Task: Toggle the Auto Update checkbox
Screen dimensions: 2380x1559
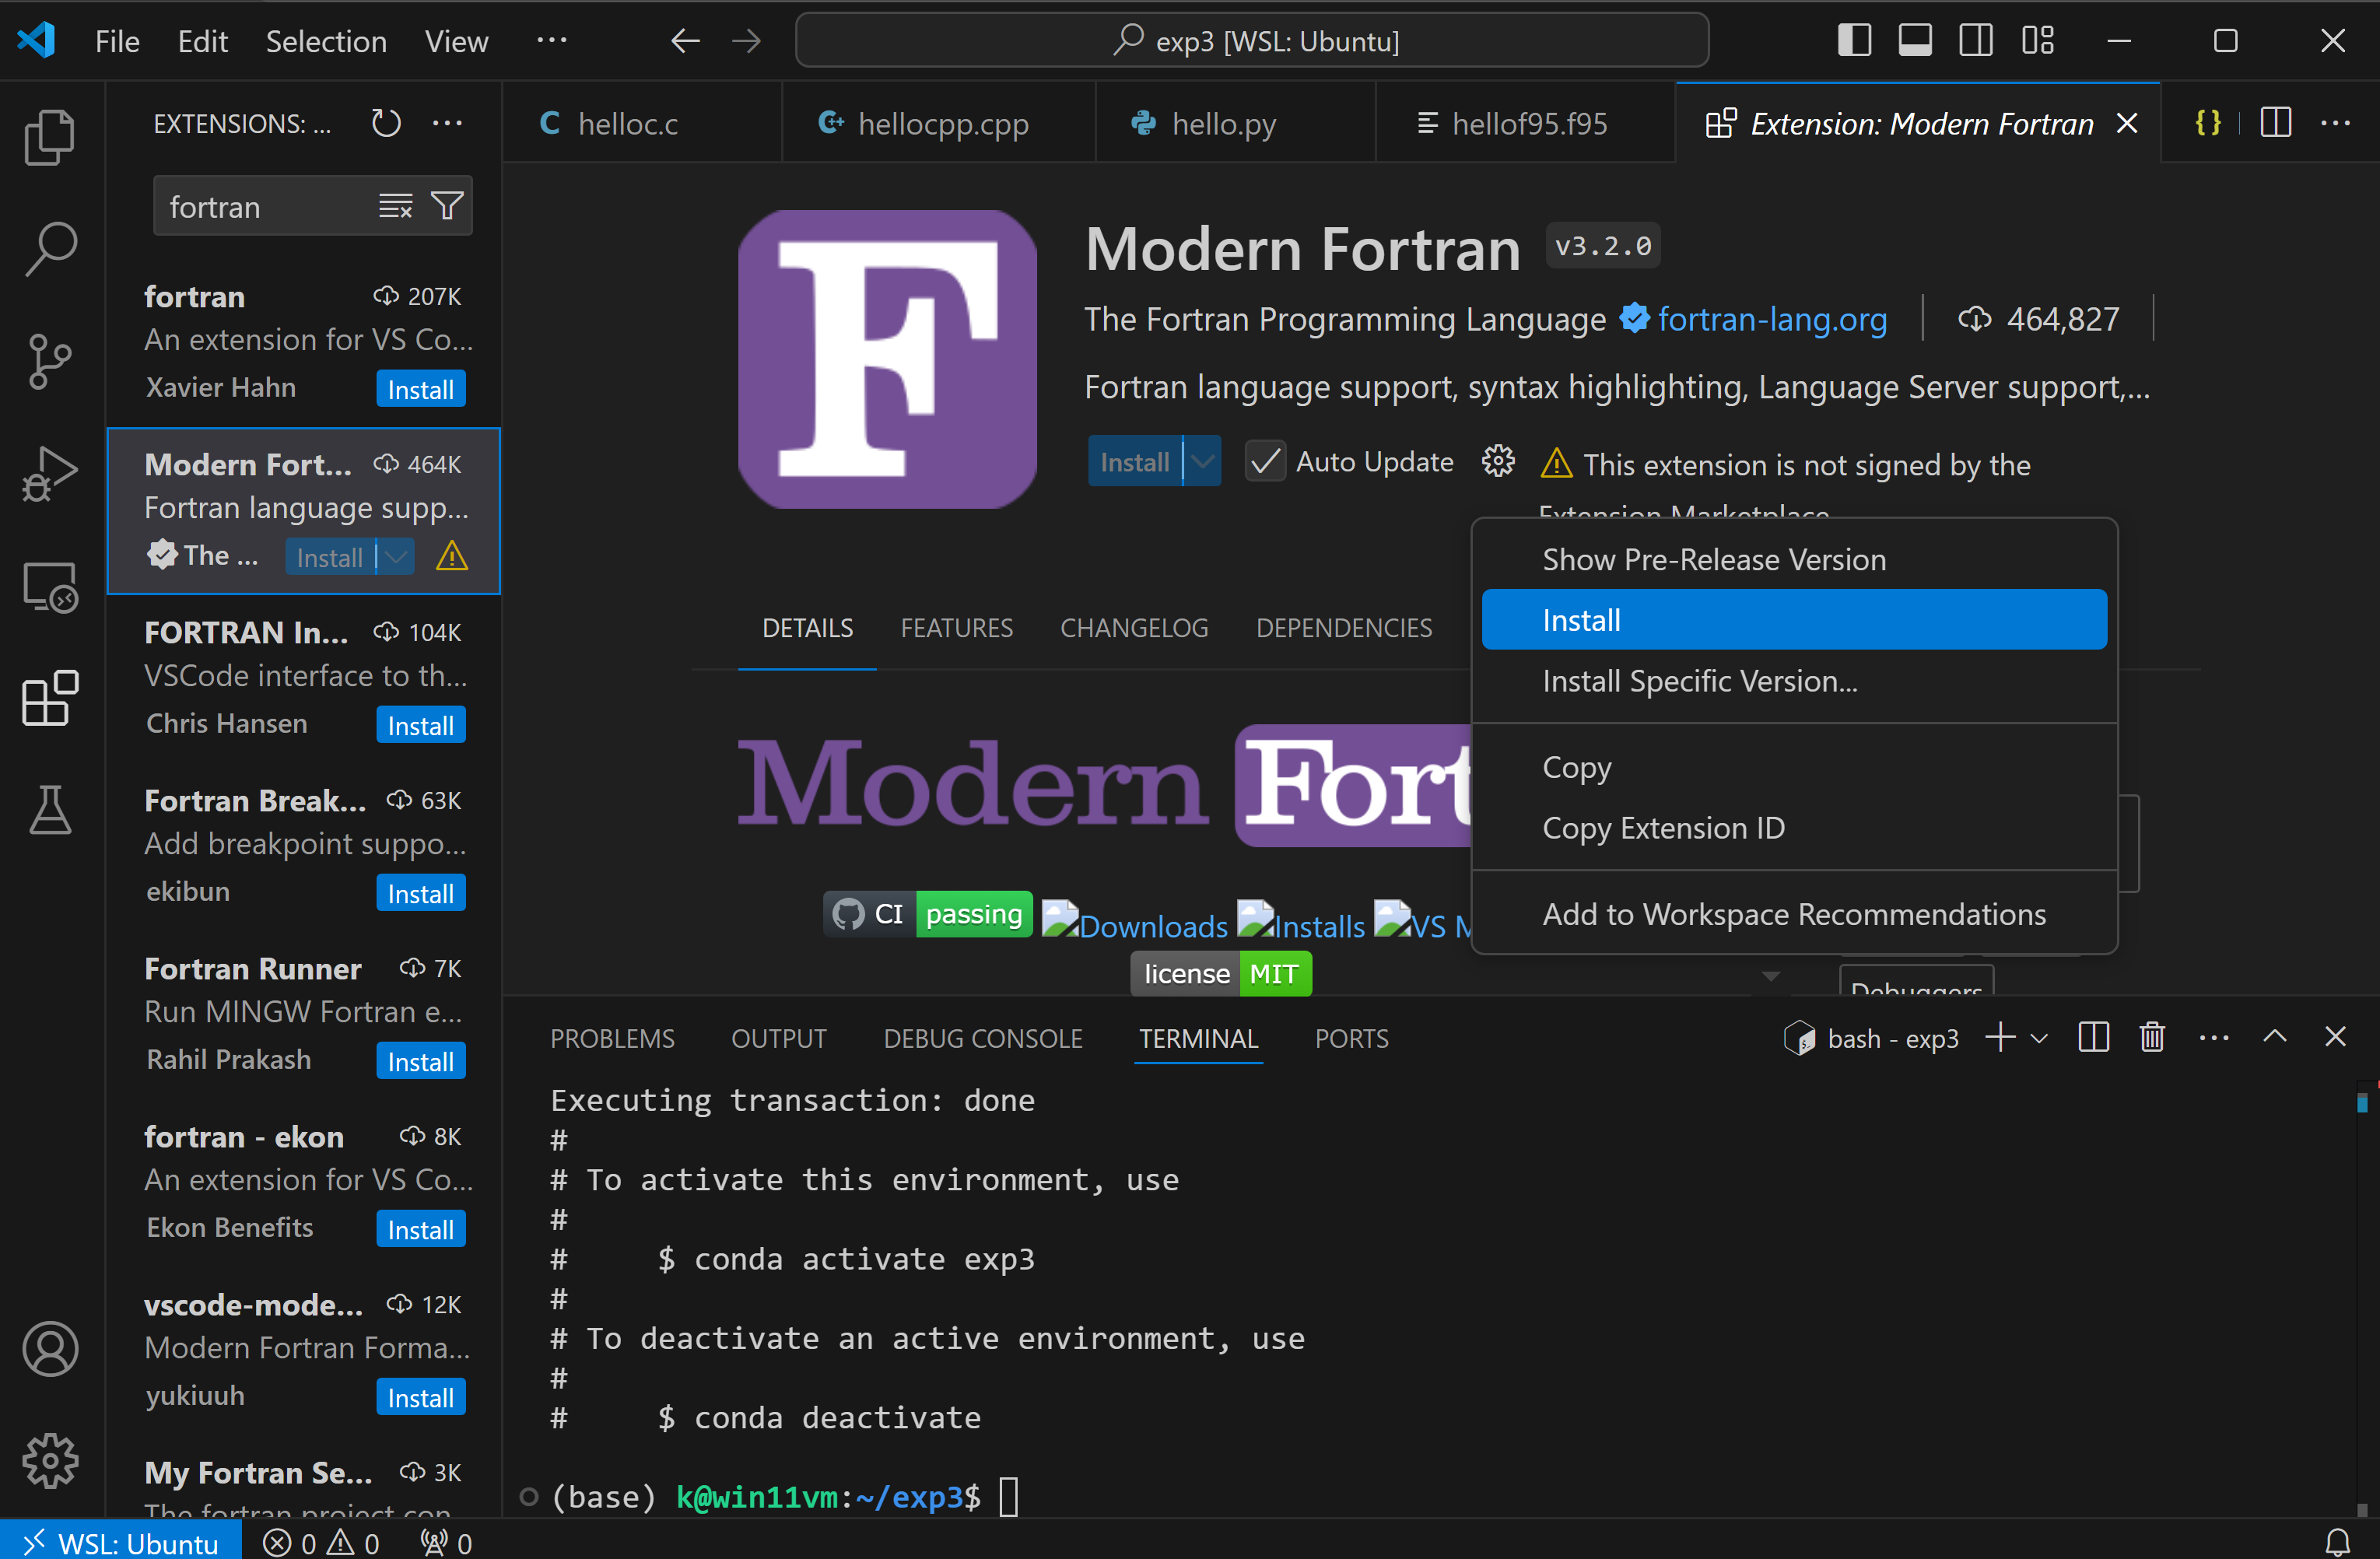Action: [x=1265, y=462]
